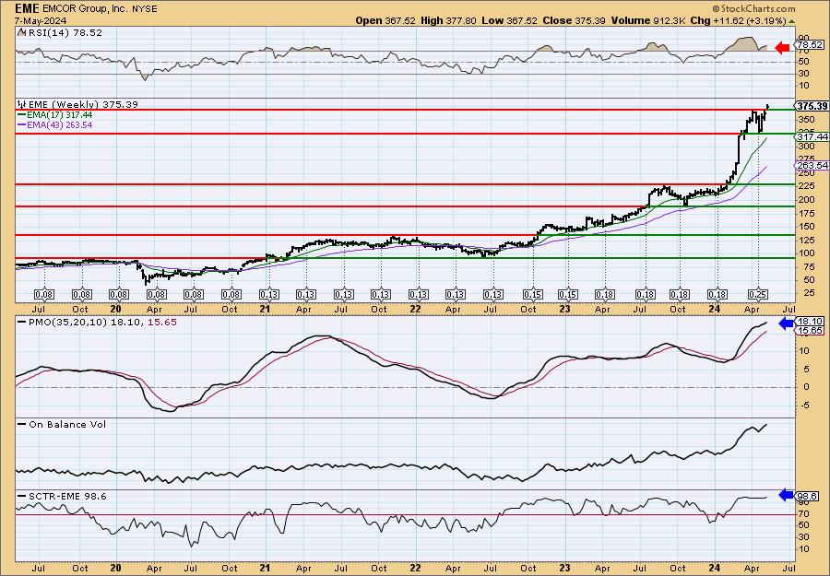Image resolution: width=830 pixels, height=576 pixels.
Task: Click the Open 367.52 value
Action: (385, 20)
